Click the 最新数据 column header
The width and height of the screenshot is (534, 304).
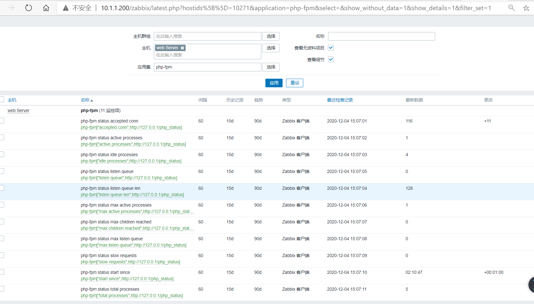coord(414,100)
